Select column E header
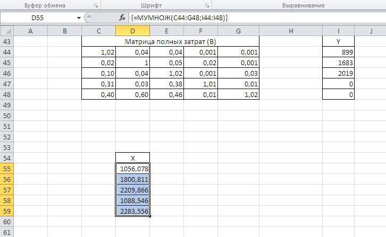 click(x=166, y=31)
